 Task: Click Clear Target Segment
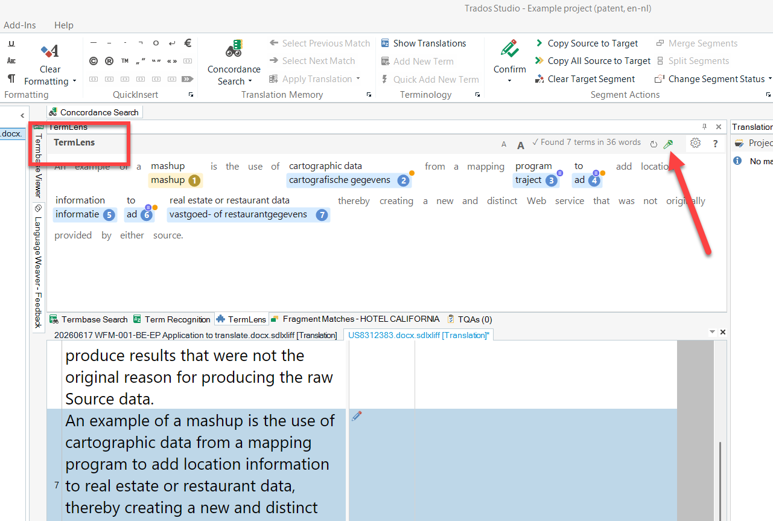coord(585,79)
